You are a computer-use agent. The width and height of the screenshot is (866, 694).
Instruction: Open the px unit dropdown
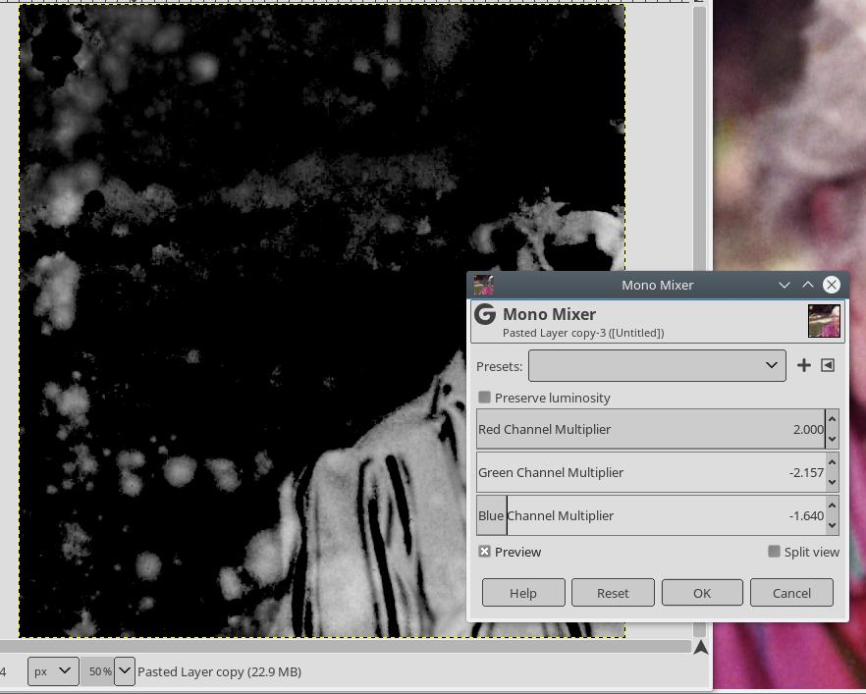point(53,671)
